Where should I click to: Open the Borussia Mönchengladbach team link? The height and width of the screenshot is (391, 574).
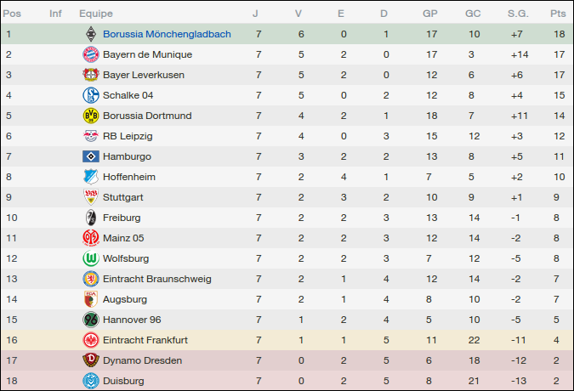167,34
